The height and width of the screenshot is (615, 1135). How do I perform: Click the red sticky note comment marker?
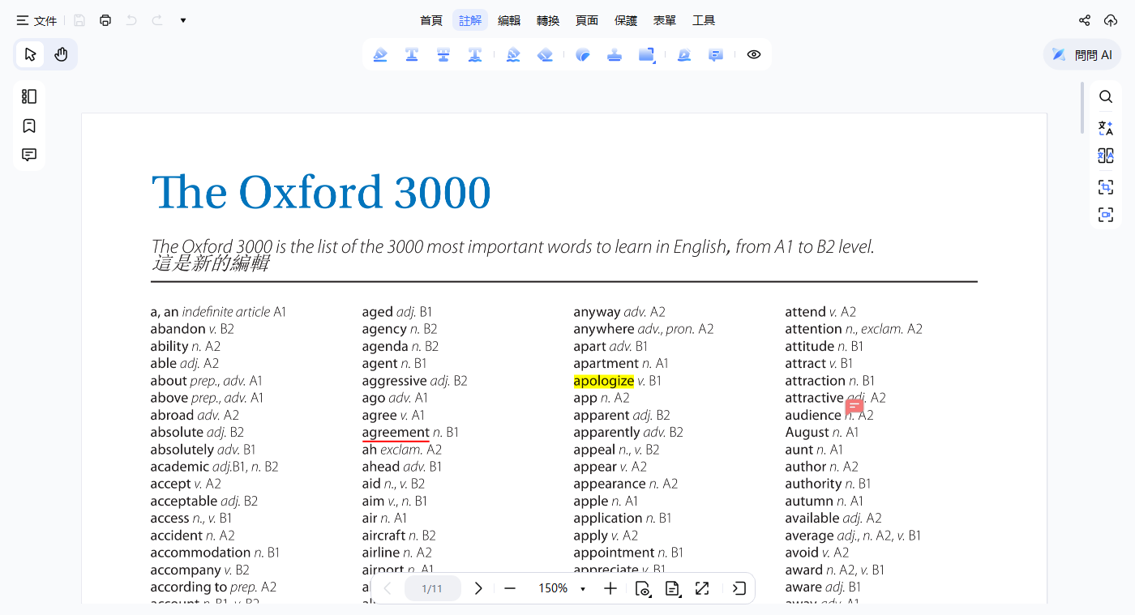(x=854, y=407)
